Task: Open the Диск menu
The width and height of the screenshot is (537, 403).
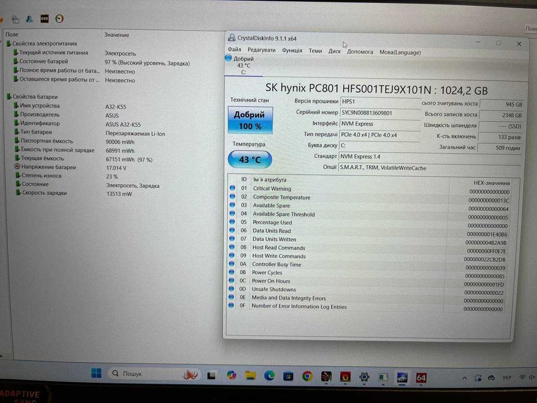Action: pyautogui.click(x=334, y=51)
